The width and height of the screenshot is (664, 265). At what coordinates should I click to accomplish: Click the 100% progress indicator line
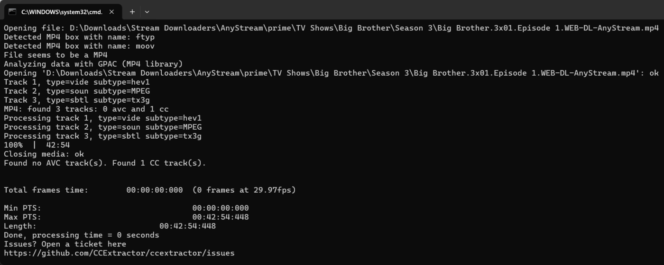point(37,145)
